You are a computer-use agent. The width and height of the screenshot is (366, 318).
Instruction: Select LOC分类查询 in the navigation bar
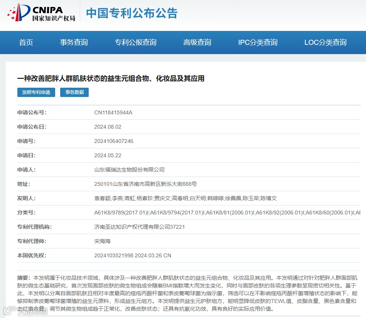point(325,43)
